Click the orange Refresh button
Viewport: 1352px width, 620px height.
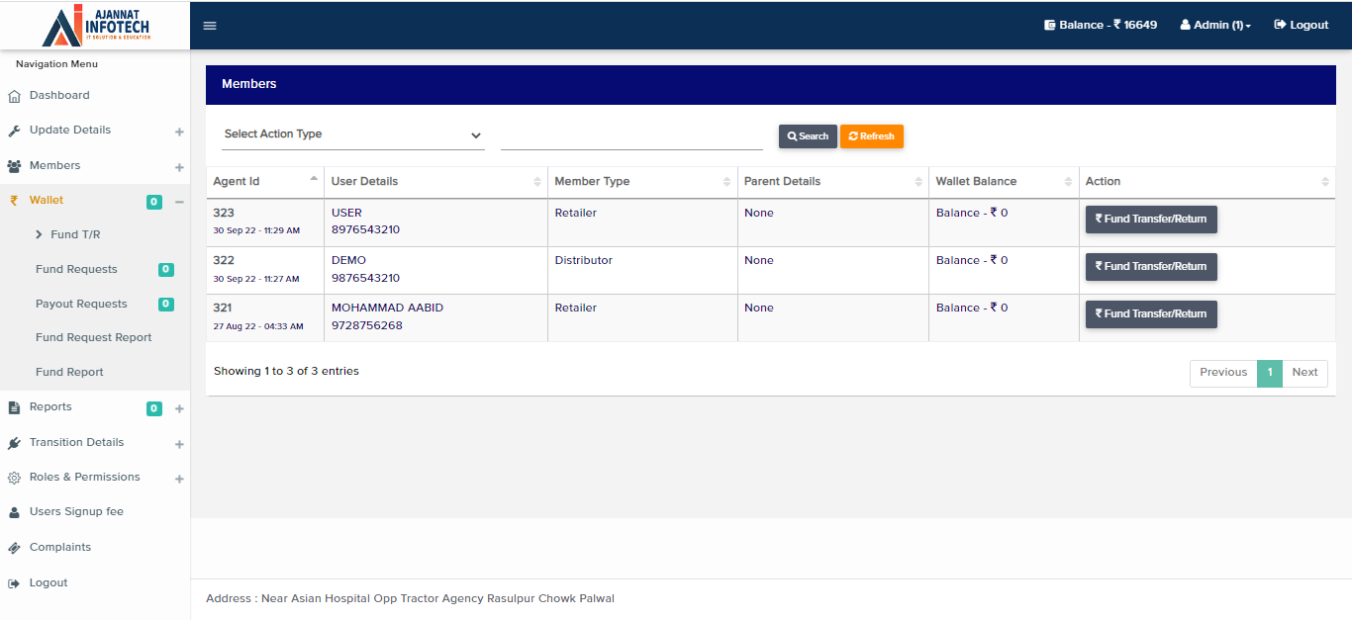coord(871,136)
